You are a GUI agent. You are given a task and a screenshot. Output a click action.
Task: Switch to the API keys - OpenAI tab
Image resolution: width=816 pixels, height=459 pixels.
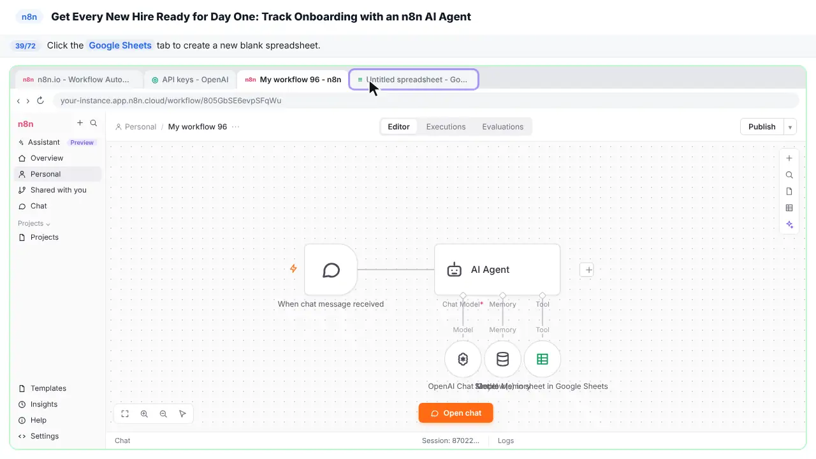pos(190,80)
